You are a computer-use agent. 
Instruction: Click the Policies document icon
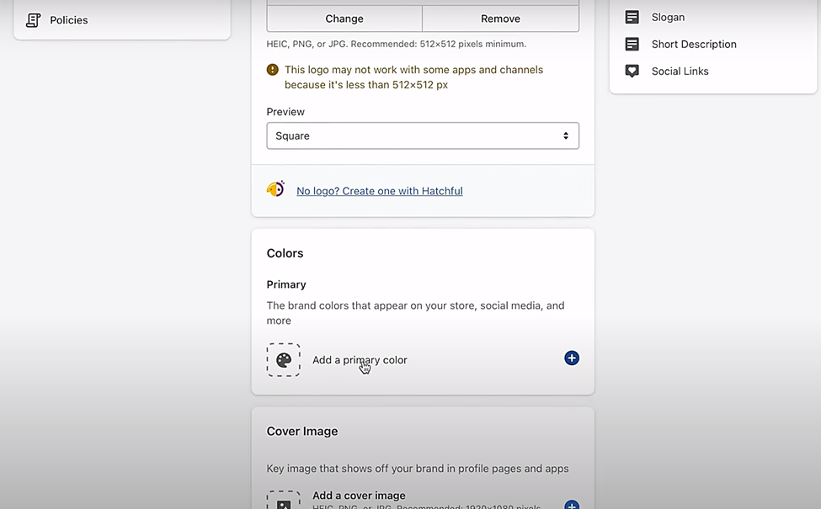point(34,20)
